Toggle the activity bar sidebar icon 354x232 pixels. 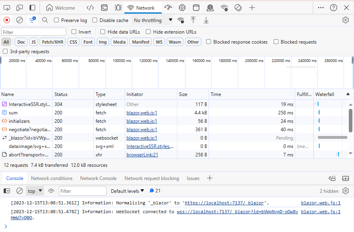(x=32, y=8)
